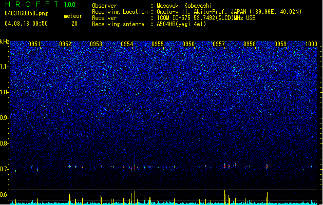Select the filename 0403160950.png

pos(26,13)
